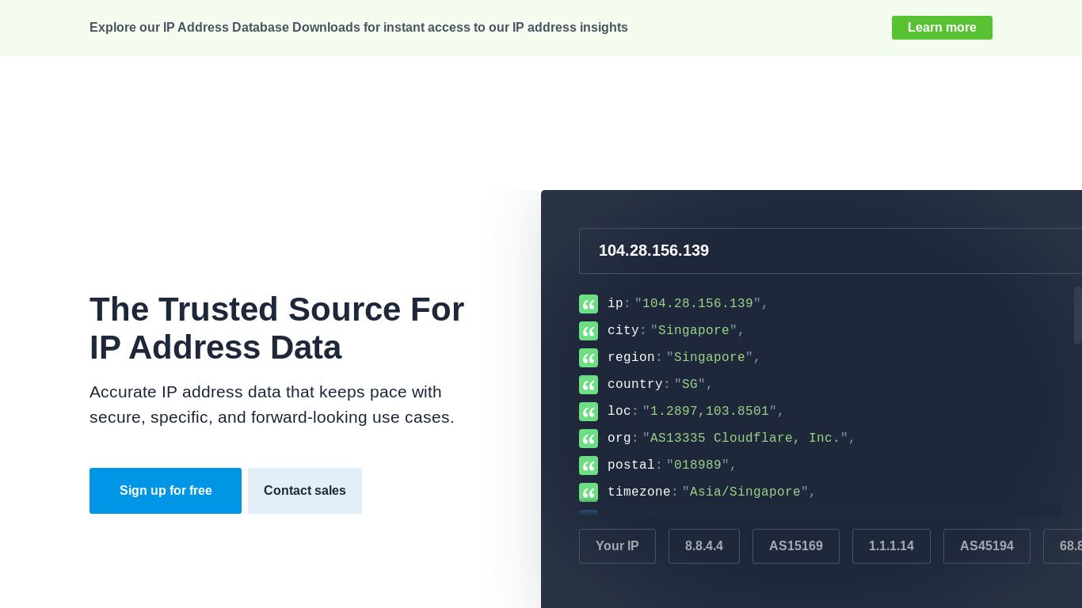Viewport: 1082px width, 608px height.
Task: Click the quote icon beside loc row
Action: pos(589,412)
